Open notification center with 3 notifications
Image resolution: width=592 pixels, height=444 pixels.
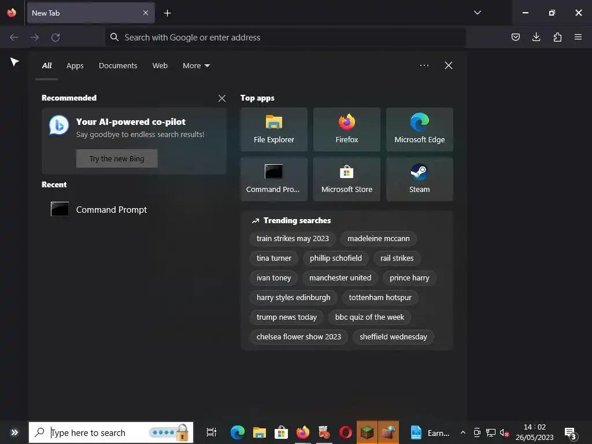click(571, 434)
